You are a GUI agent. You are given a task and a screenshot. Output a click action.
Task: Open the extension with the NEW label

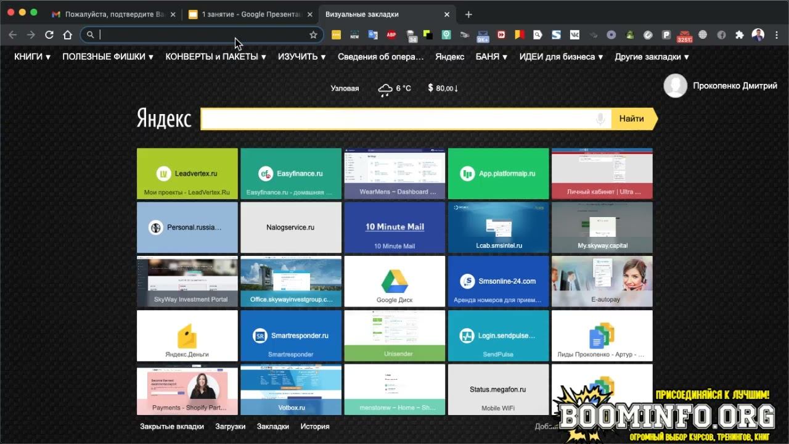click(x=354, y=35)
